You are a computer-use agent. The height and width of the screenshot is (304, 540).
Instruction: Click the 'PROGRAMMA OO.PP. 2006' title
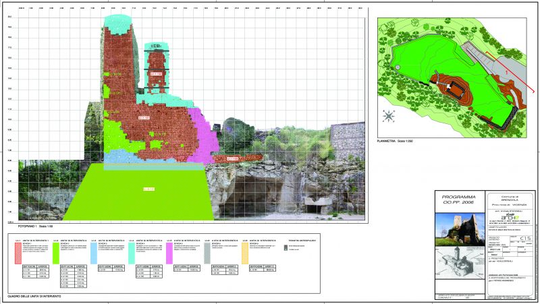pyautogui.click(x=458, y=200)
